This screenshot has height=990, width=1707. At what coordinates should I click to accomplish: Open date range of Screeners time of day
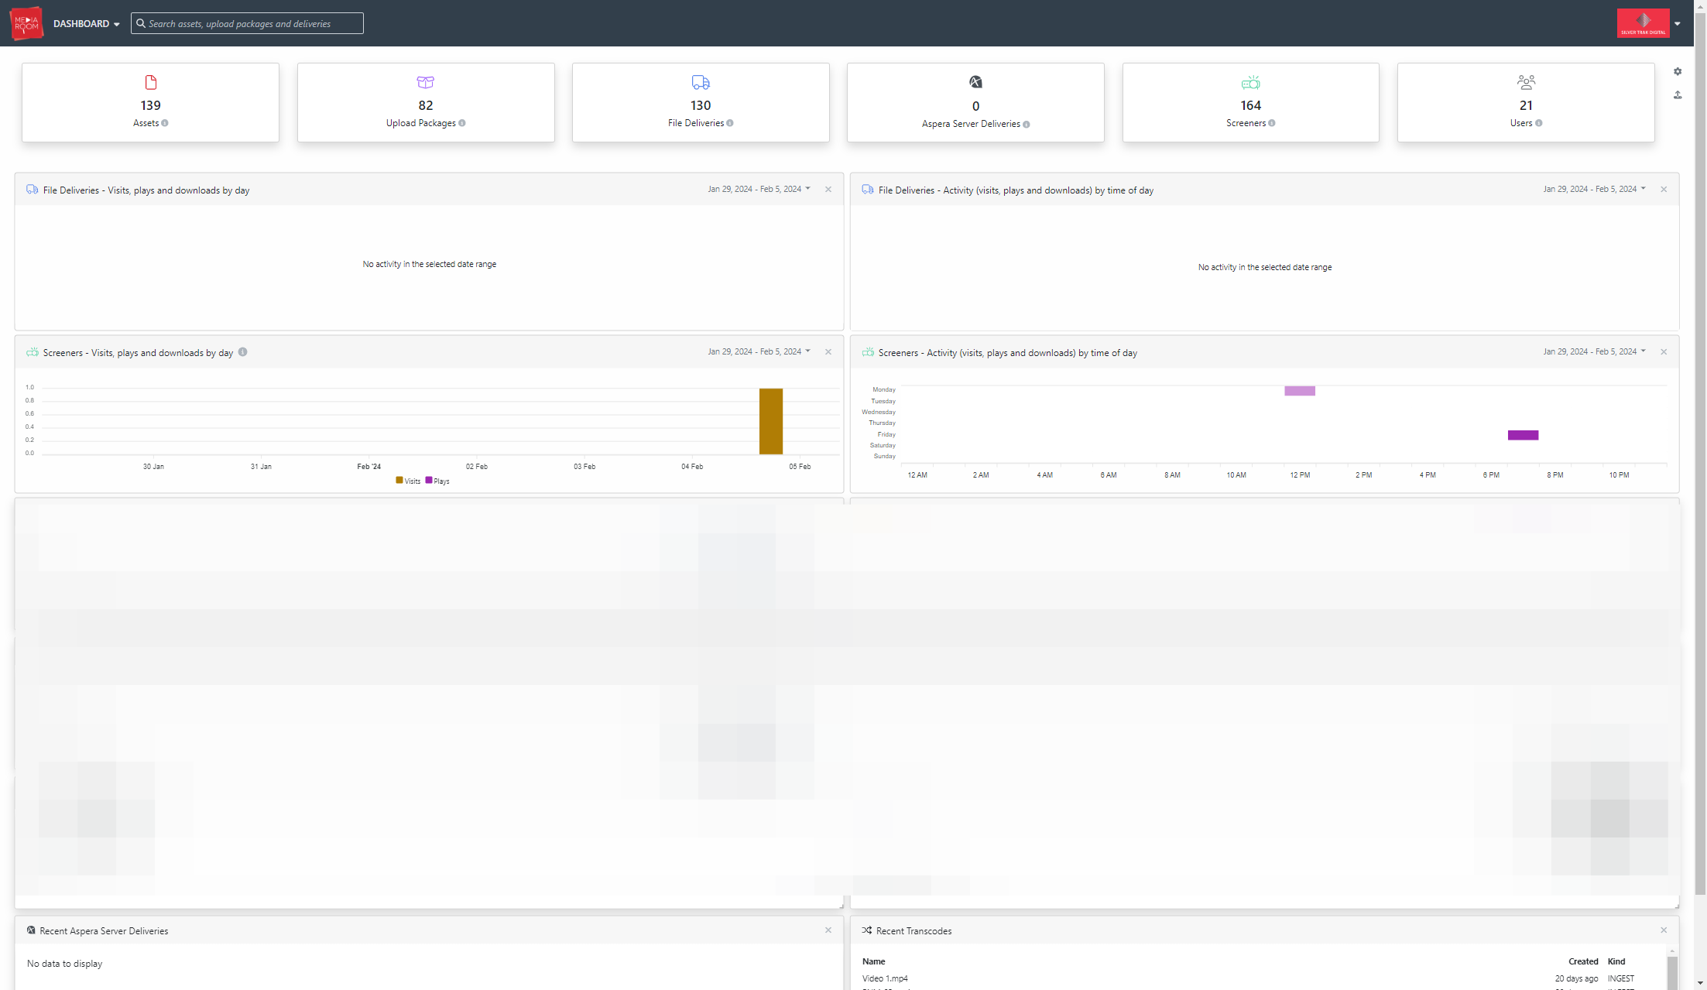1594,351
